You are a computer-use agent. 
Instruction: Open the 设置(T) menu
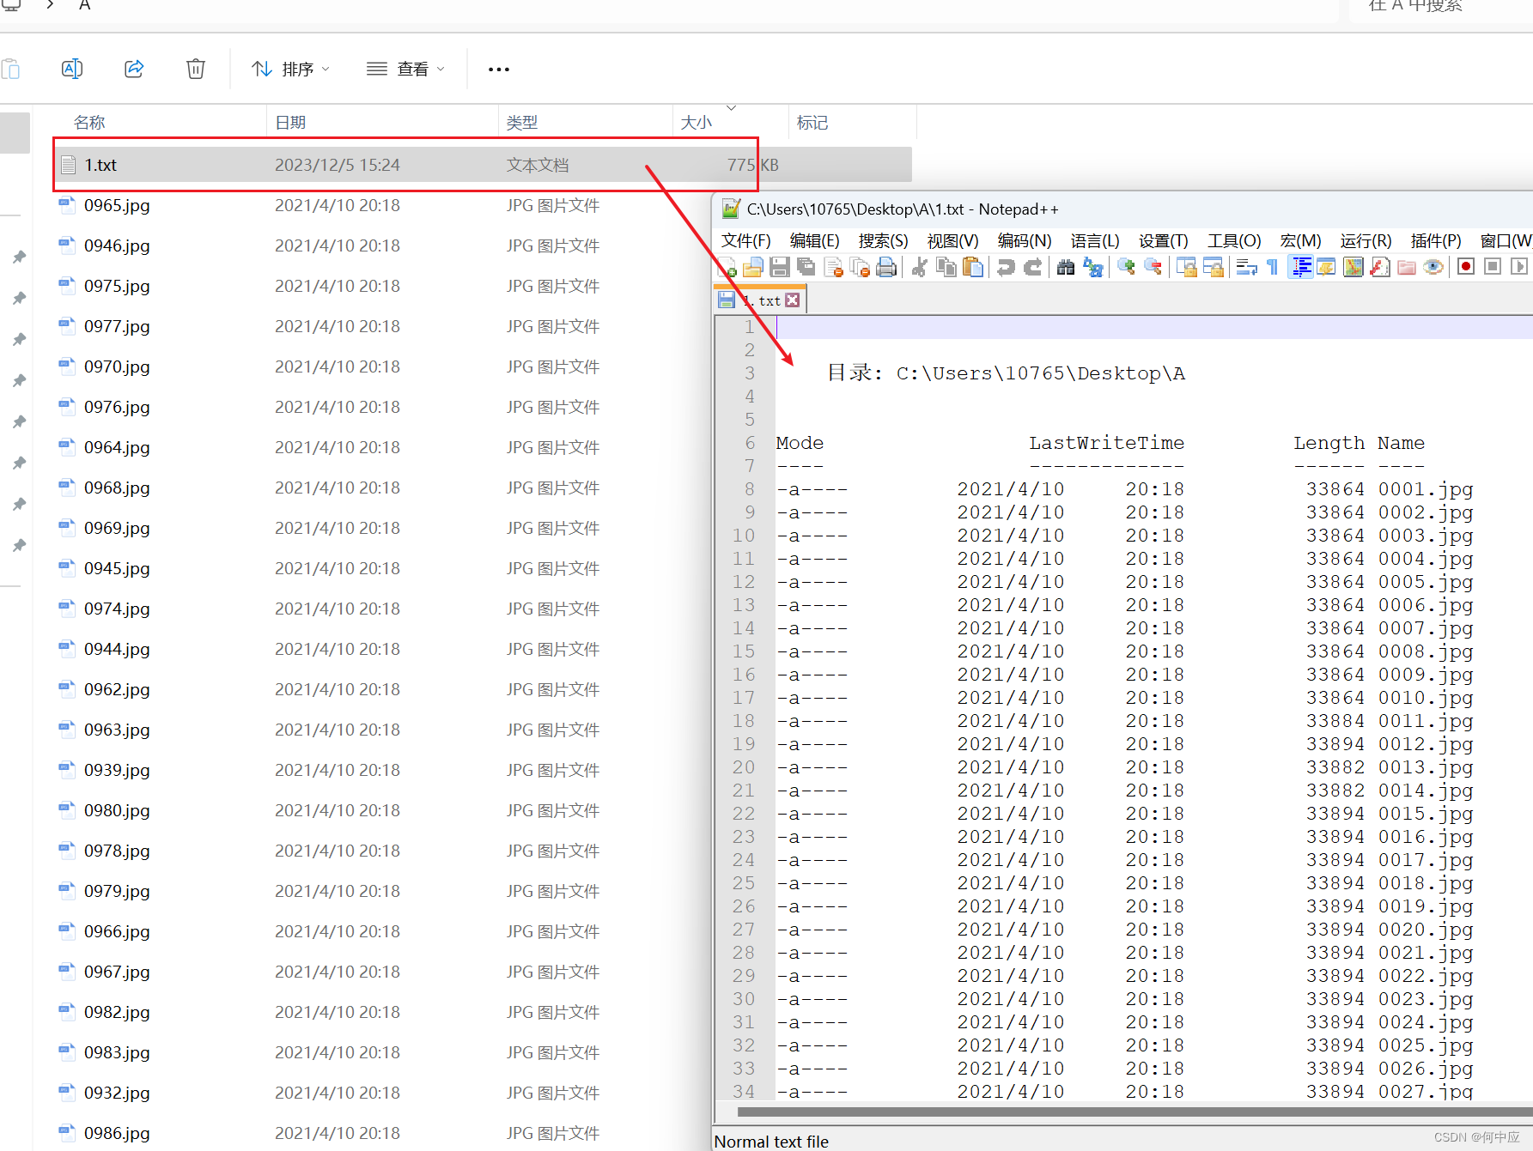[x=1163, y=241]
